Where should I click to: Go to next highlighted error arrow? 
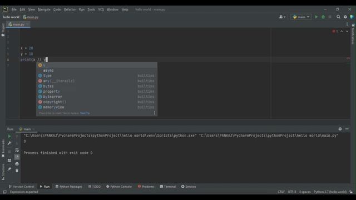347,31
